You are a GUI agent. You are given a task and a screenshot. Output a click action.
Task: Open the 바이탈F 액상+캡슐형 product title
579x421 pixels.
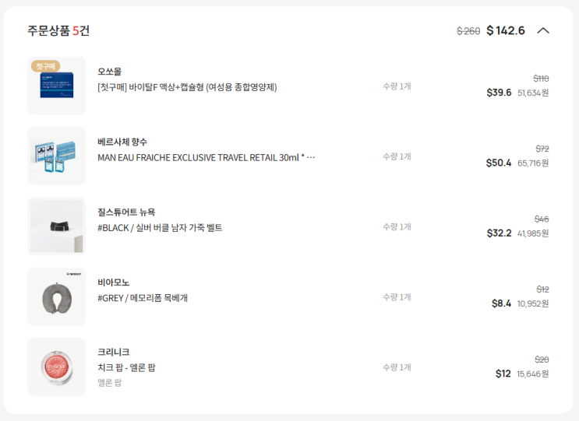(x=187, y=87)
